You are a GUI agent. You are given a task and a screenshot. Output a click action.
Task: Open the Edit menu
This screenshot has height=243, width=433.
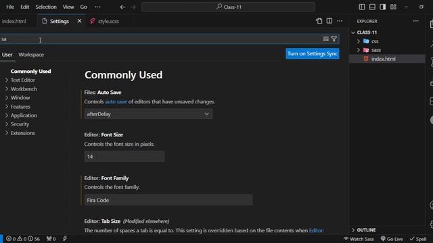(x=24, y=7)
